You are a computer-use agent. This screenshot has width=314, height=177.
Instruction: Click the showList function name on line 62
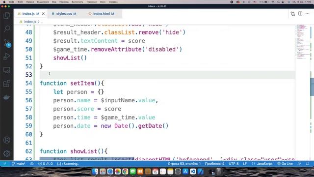84,151
